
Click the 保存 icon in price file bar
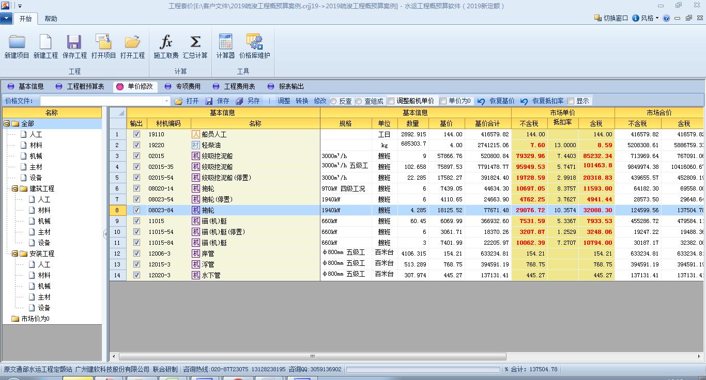coord(209,101)
